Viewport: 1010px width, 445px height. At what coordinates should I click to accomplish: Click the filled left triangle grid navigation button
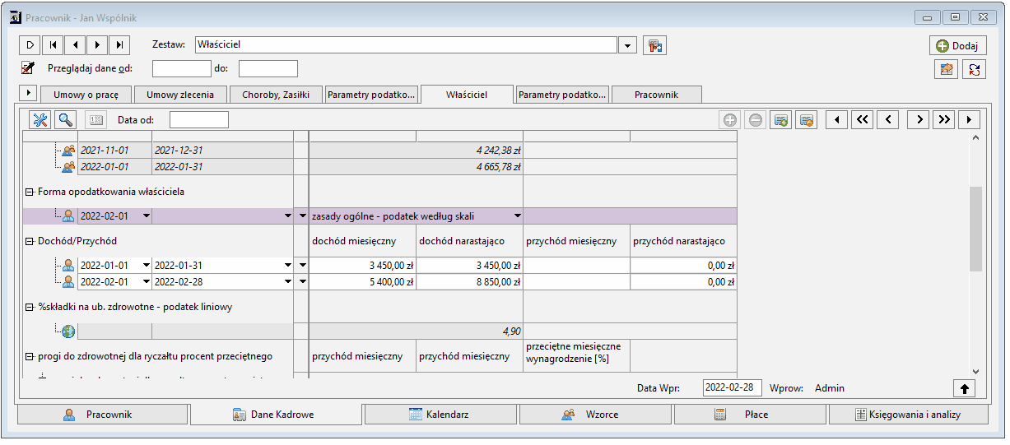837,120
